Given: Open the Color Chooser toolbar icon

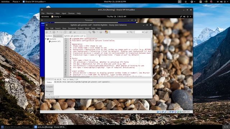Looking at the screenshot, I should (106, 32).
